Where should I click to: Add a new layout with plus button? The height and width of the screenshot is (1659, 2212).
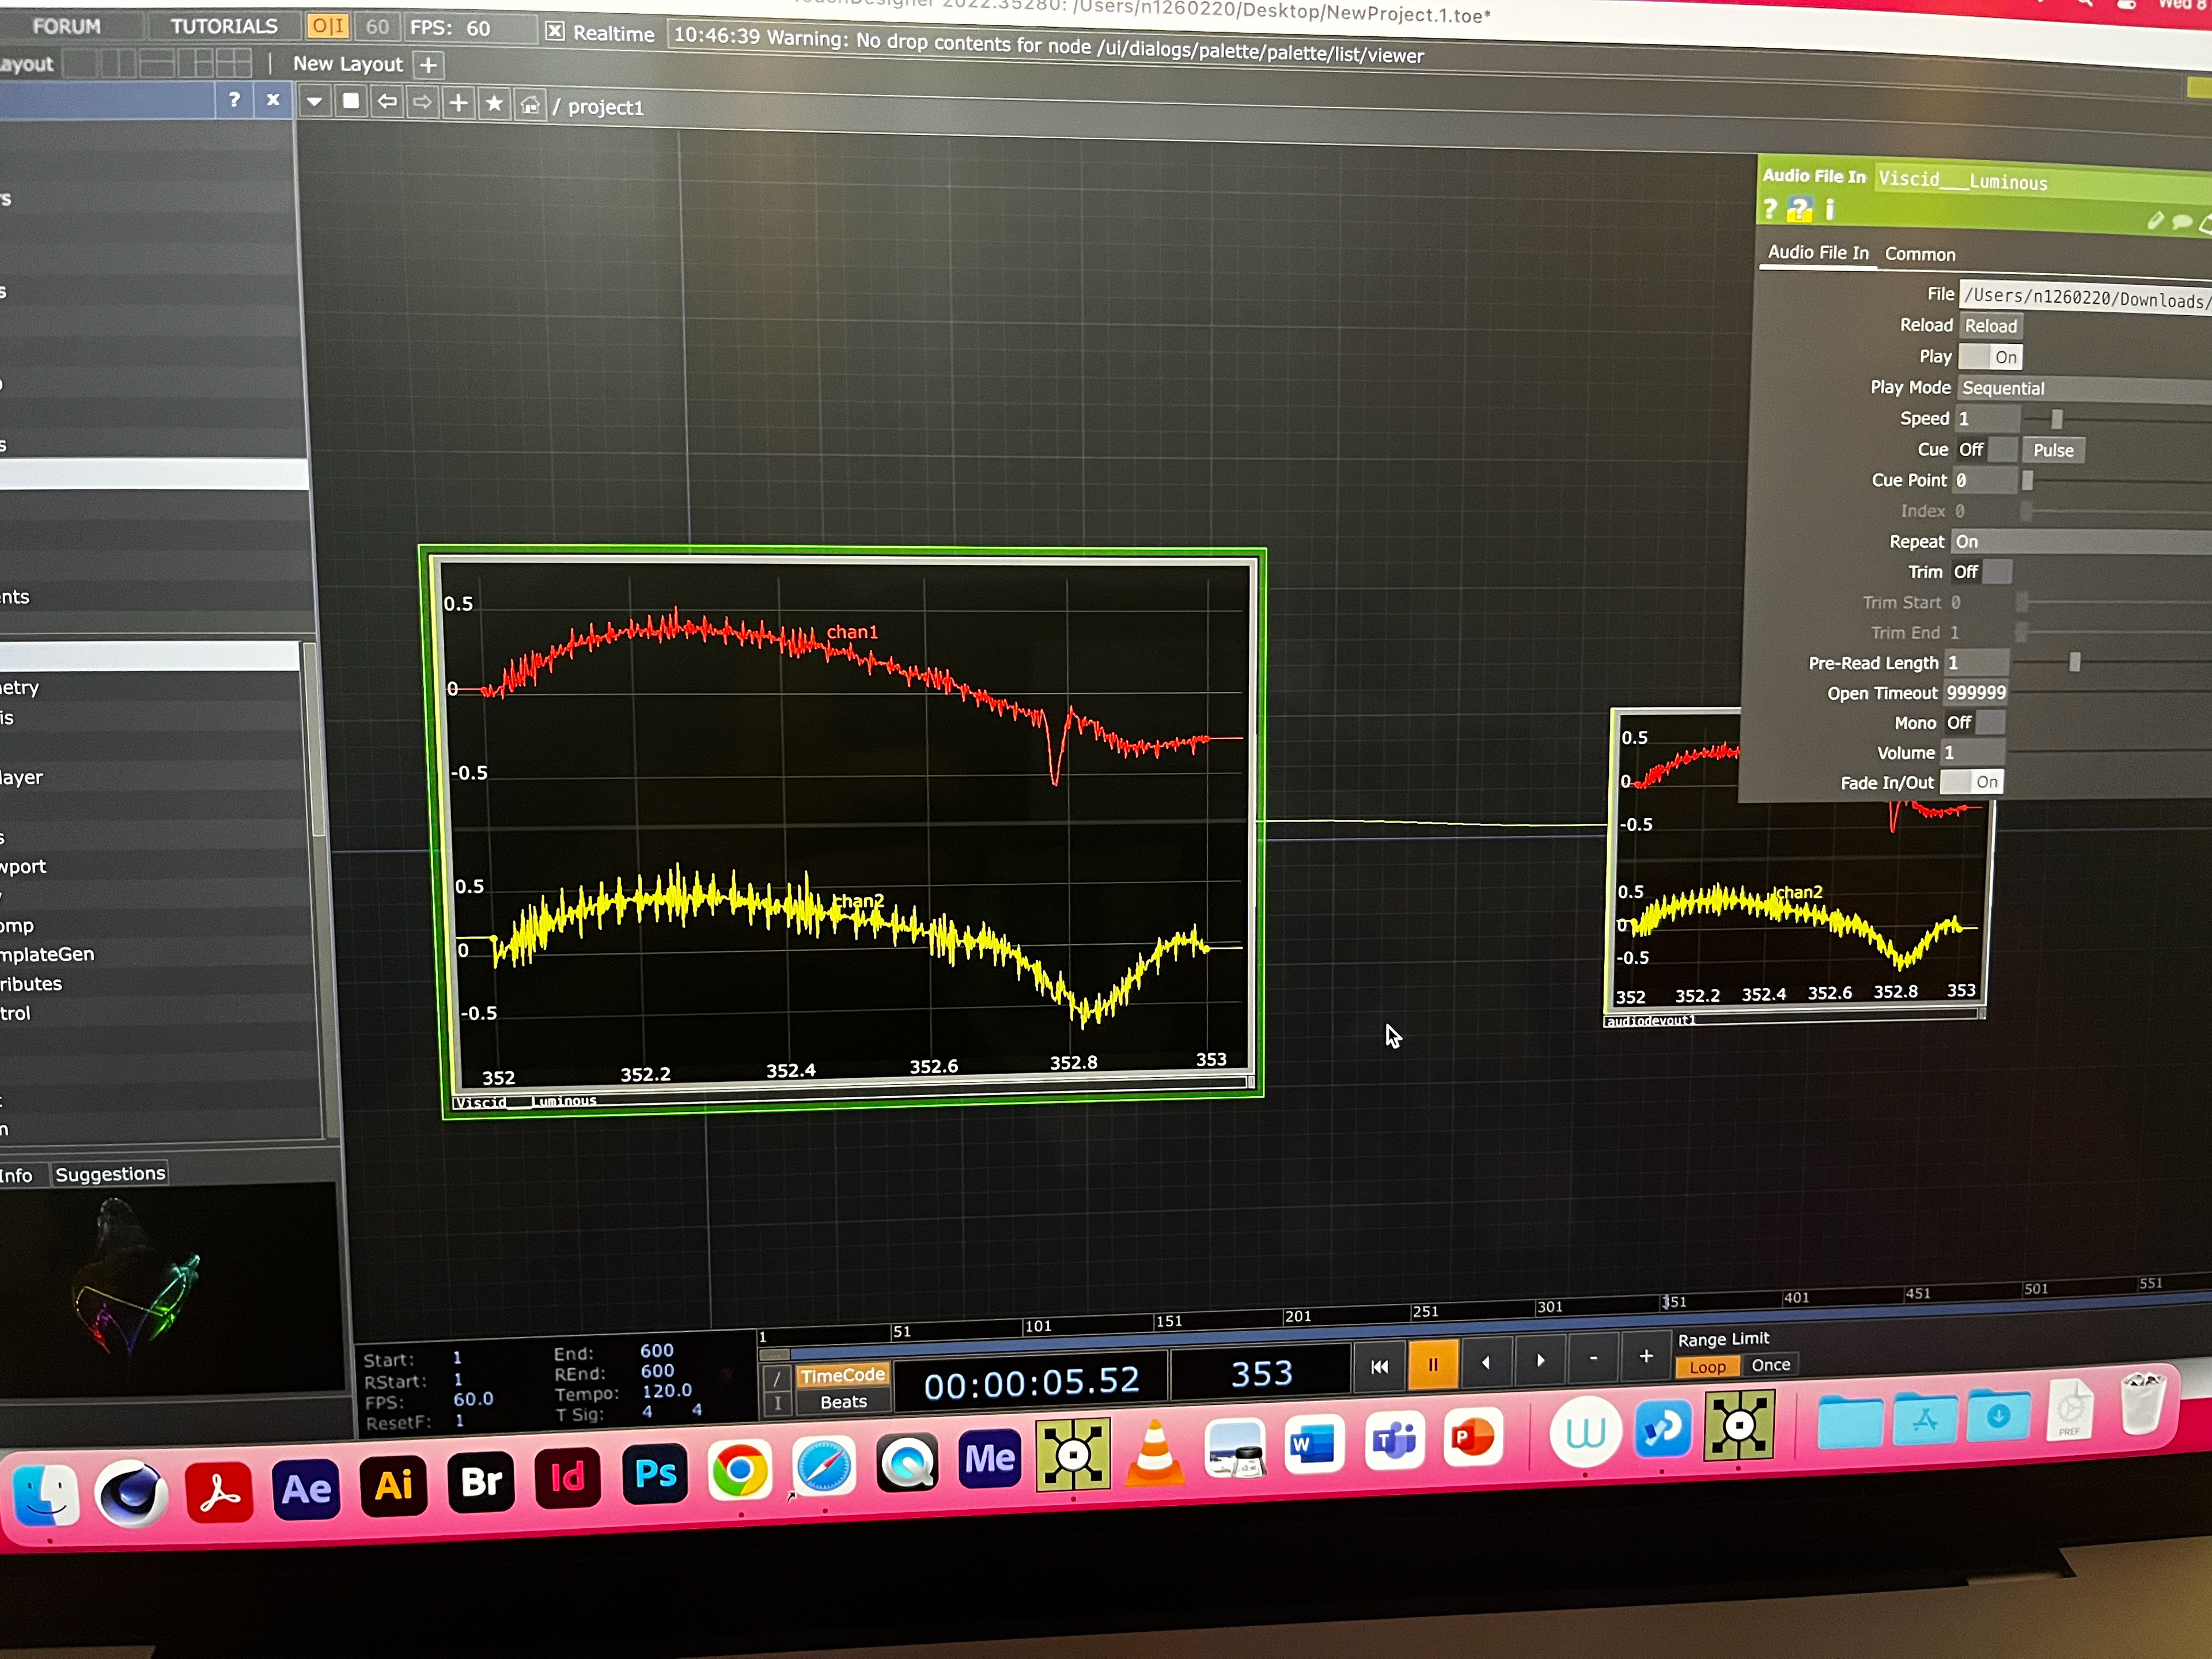point(428,65)
